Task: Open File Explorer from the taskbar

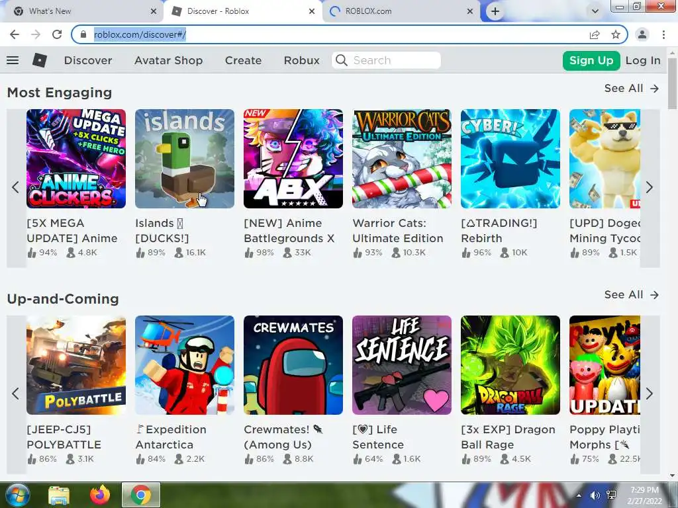Action: coord(59,495)
